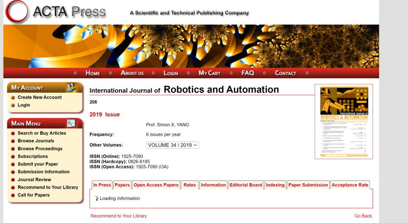Select the Open Access Papers tab
This screenshot has width=408, height=223.
point(156,185)
